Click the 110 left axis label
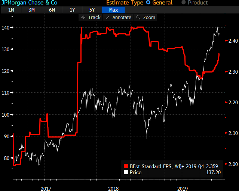The width and height of the screenshot is (239, 191). click(5, 93)
